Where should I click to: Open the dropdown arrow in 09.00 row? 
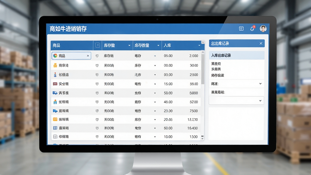155,56
